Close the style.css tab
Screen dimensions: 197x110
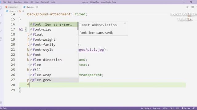point(37,7)
